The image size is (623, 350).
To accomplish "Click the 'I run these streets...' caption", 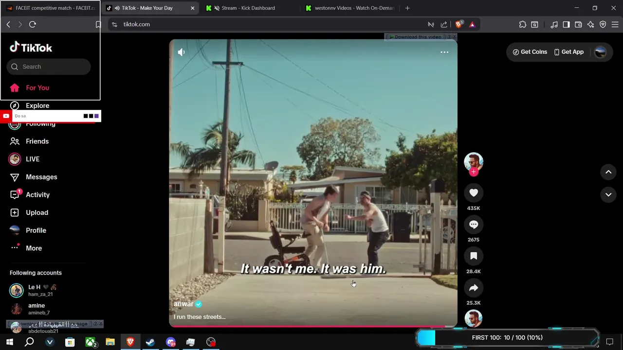I will click(x=200, y=317).
